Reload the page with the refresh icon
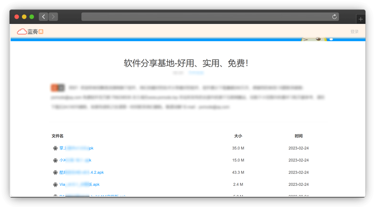The image size is (375, 207). coord(334,17)
